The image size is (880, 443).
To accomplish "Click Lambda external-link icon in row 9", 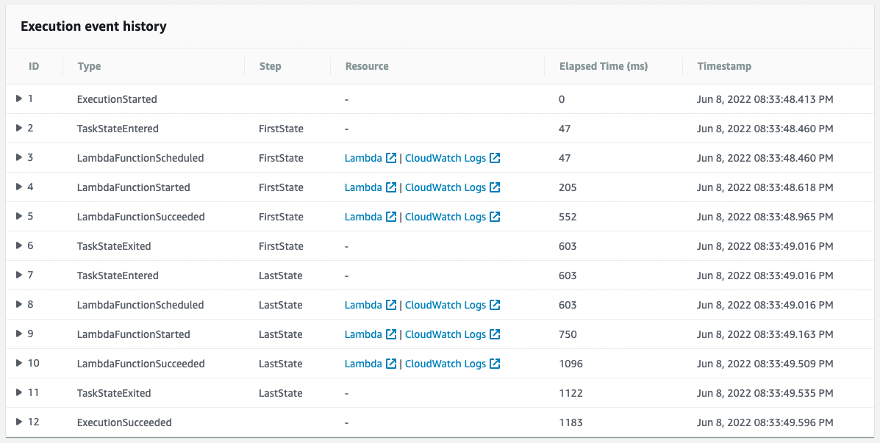I will 391,334.
